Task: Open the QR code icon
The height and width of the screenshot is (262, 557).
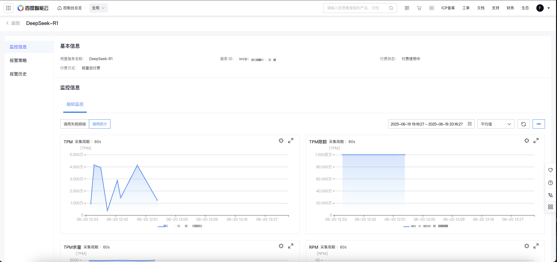Action: pos(407,8)
